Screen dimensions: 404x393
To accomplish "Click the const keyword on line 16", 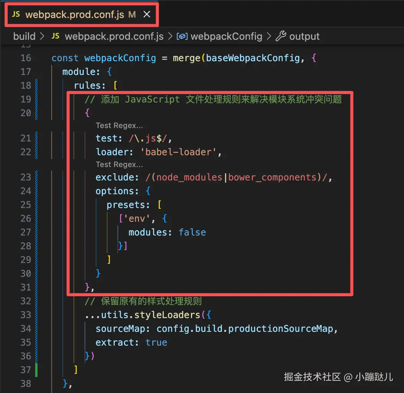I will click(x=65, y=58).
